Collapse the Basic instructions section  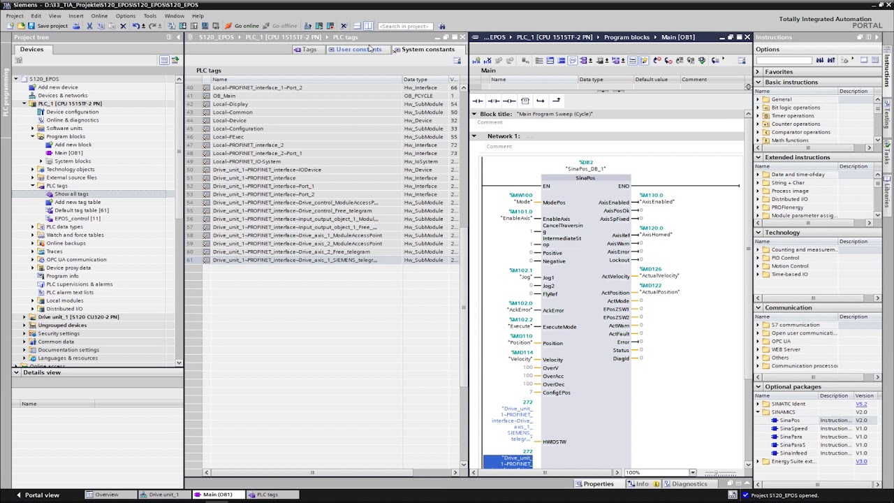click(x=758, y=82)
